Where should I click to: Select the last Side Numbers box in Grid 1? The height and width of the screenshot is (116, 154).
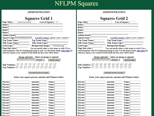55,65
